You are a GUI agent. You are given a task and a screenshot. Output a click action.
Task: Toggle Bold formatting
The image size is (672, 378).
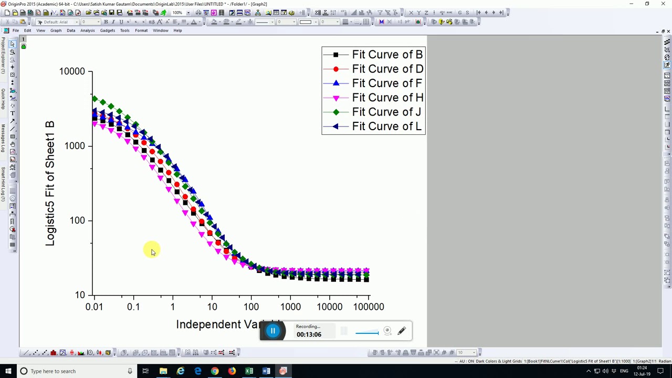tap(106, 22)
